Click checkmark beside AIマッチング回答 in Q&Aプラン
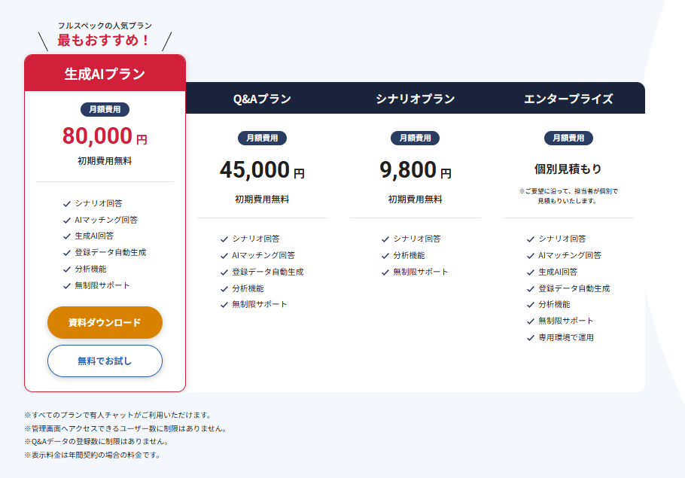Image resolution: width=685 pixels, height=478 pixels. point(224,256)
